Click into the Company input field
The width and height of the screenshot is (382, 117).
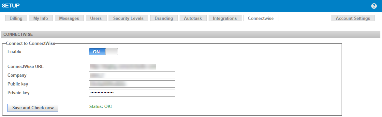(132, 75)
